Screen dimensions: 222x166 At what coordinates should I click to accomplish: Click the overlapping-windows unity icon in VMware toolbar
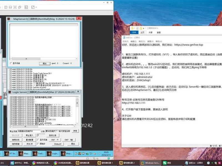coord(20,7)
